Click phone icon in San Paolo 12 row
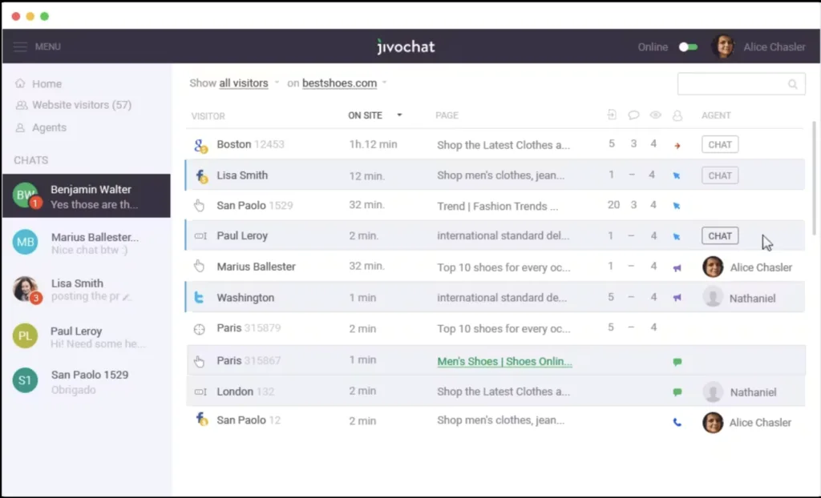 point(677,422)
